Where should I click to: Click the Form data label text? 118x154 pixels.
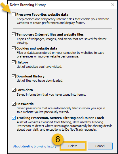(x=25, y=90)
